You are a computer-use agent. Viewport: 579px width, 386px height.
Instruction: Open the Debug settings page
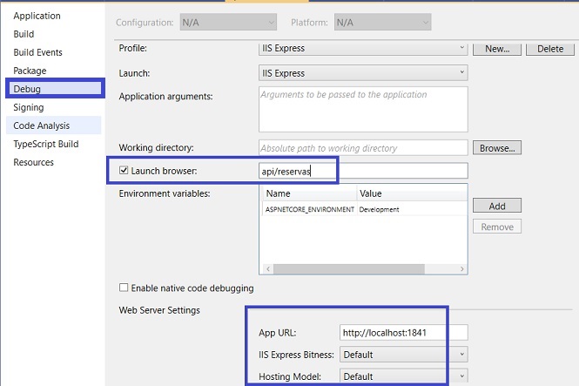[27, 89]
